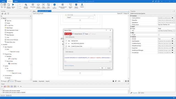Toggle the title Create Purchase Order checkbox
Viewport: 176px width, 99px height.
click(x=66, y=46)
